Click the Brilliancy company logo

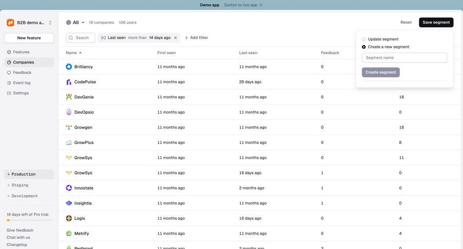[x=69, y=67]
